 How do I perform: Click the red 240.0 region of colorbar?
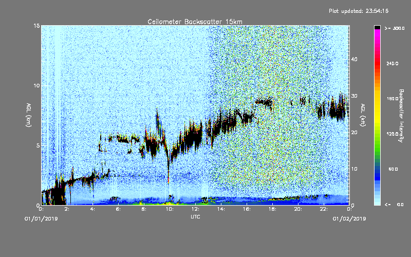pyautogui.click(x=377, y=63)
